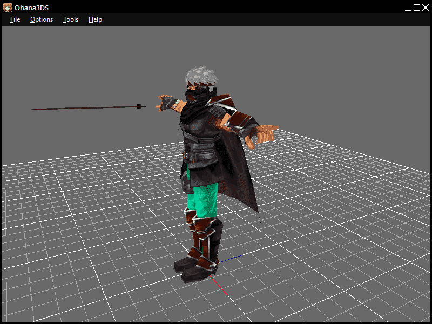The image size is (432, 324).
Task: Click the Ohana3DS app icon in title bar
Action: point(8,8)
